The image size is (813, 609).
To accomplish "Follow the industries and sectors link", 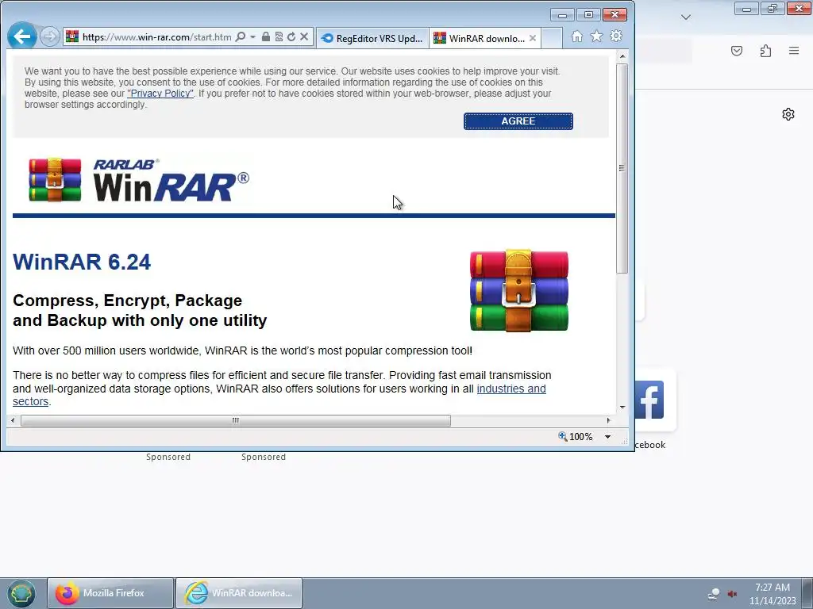I will tap(511, 389).
